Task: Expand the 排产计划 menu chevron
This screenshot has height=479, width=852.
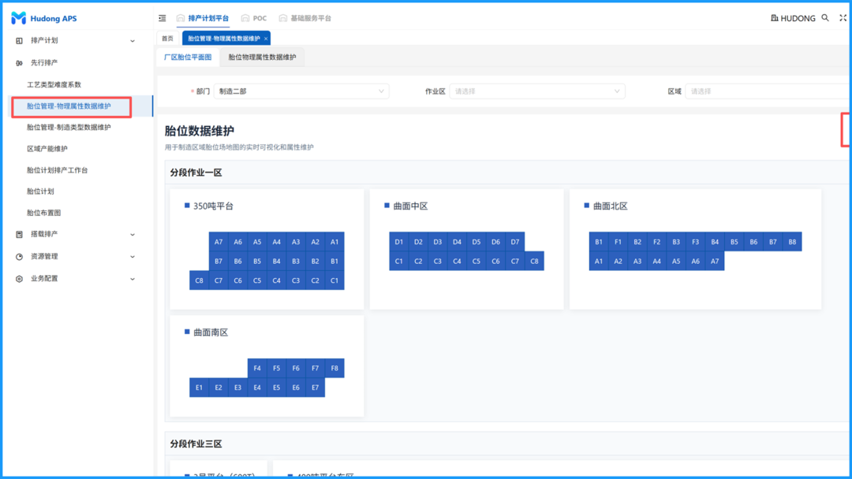Action: [x=133, y=41]
